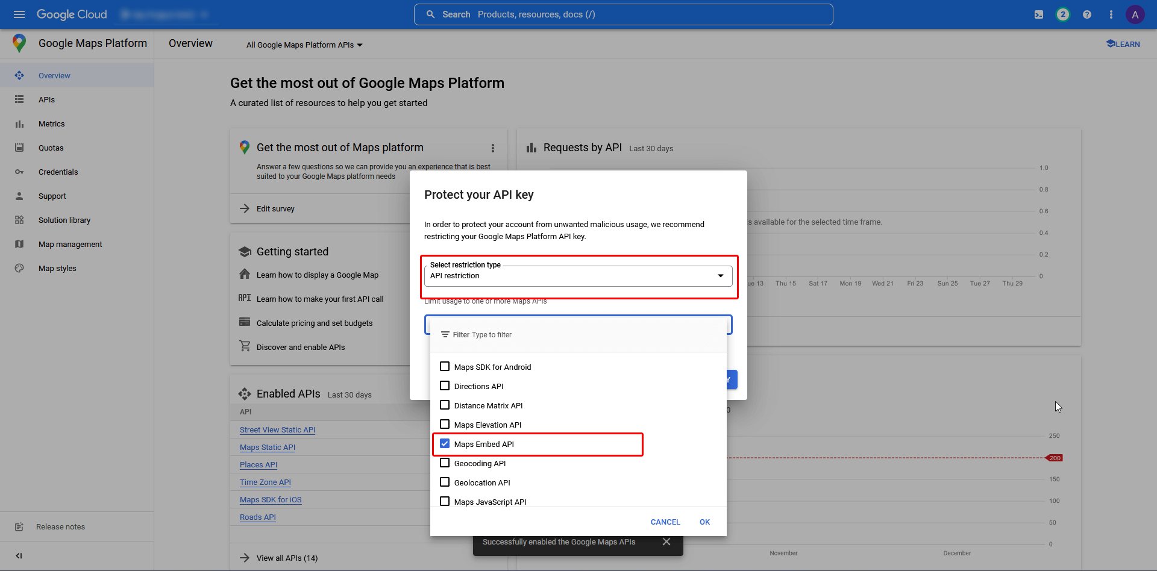1157x571 pixels.
Task: Expand the All Google Maps Platform APIs dropdown
Action: tap(303, 44)
